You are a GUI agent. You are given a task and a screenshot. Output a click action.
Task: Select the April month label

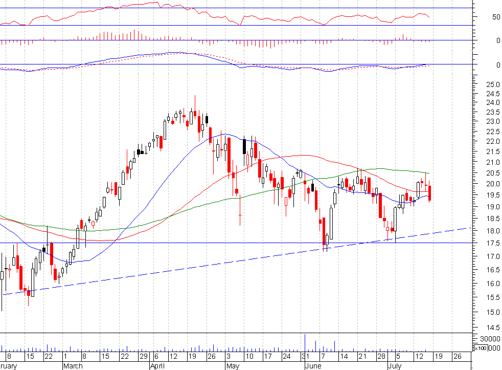pyautogui.click(x=157, y=366)
